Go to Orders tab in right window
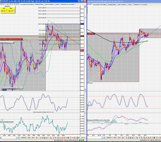The image size is (161, 142). click(x=130, y=5)
